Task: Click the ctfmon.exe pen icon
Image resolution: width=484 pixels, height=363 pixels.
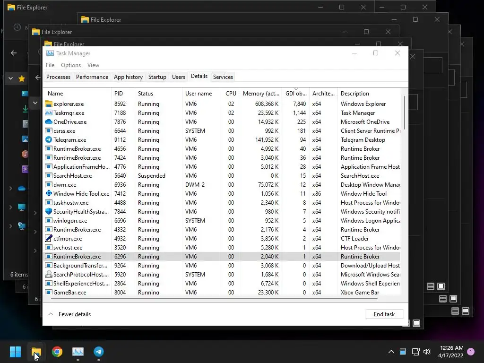Action: tap(49, 238)
